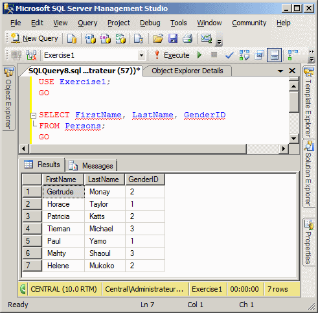Image resolution: width=318 pixels, height=313 pixels.
Task: Click the Print icon
Action: (x=187, y=38)
